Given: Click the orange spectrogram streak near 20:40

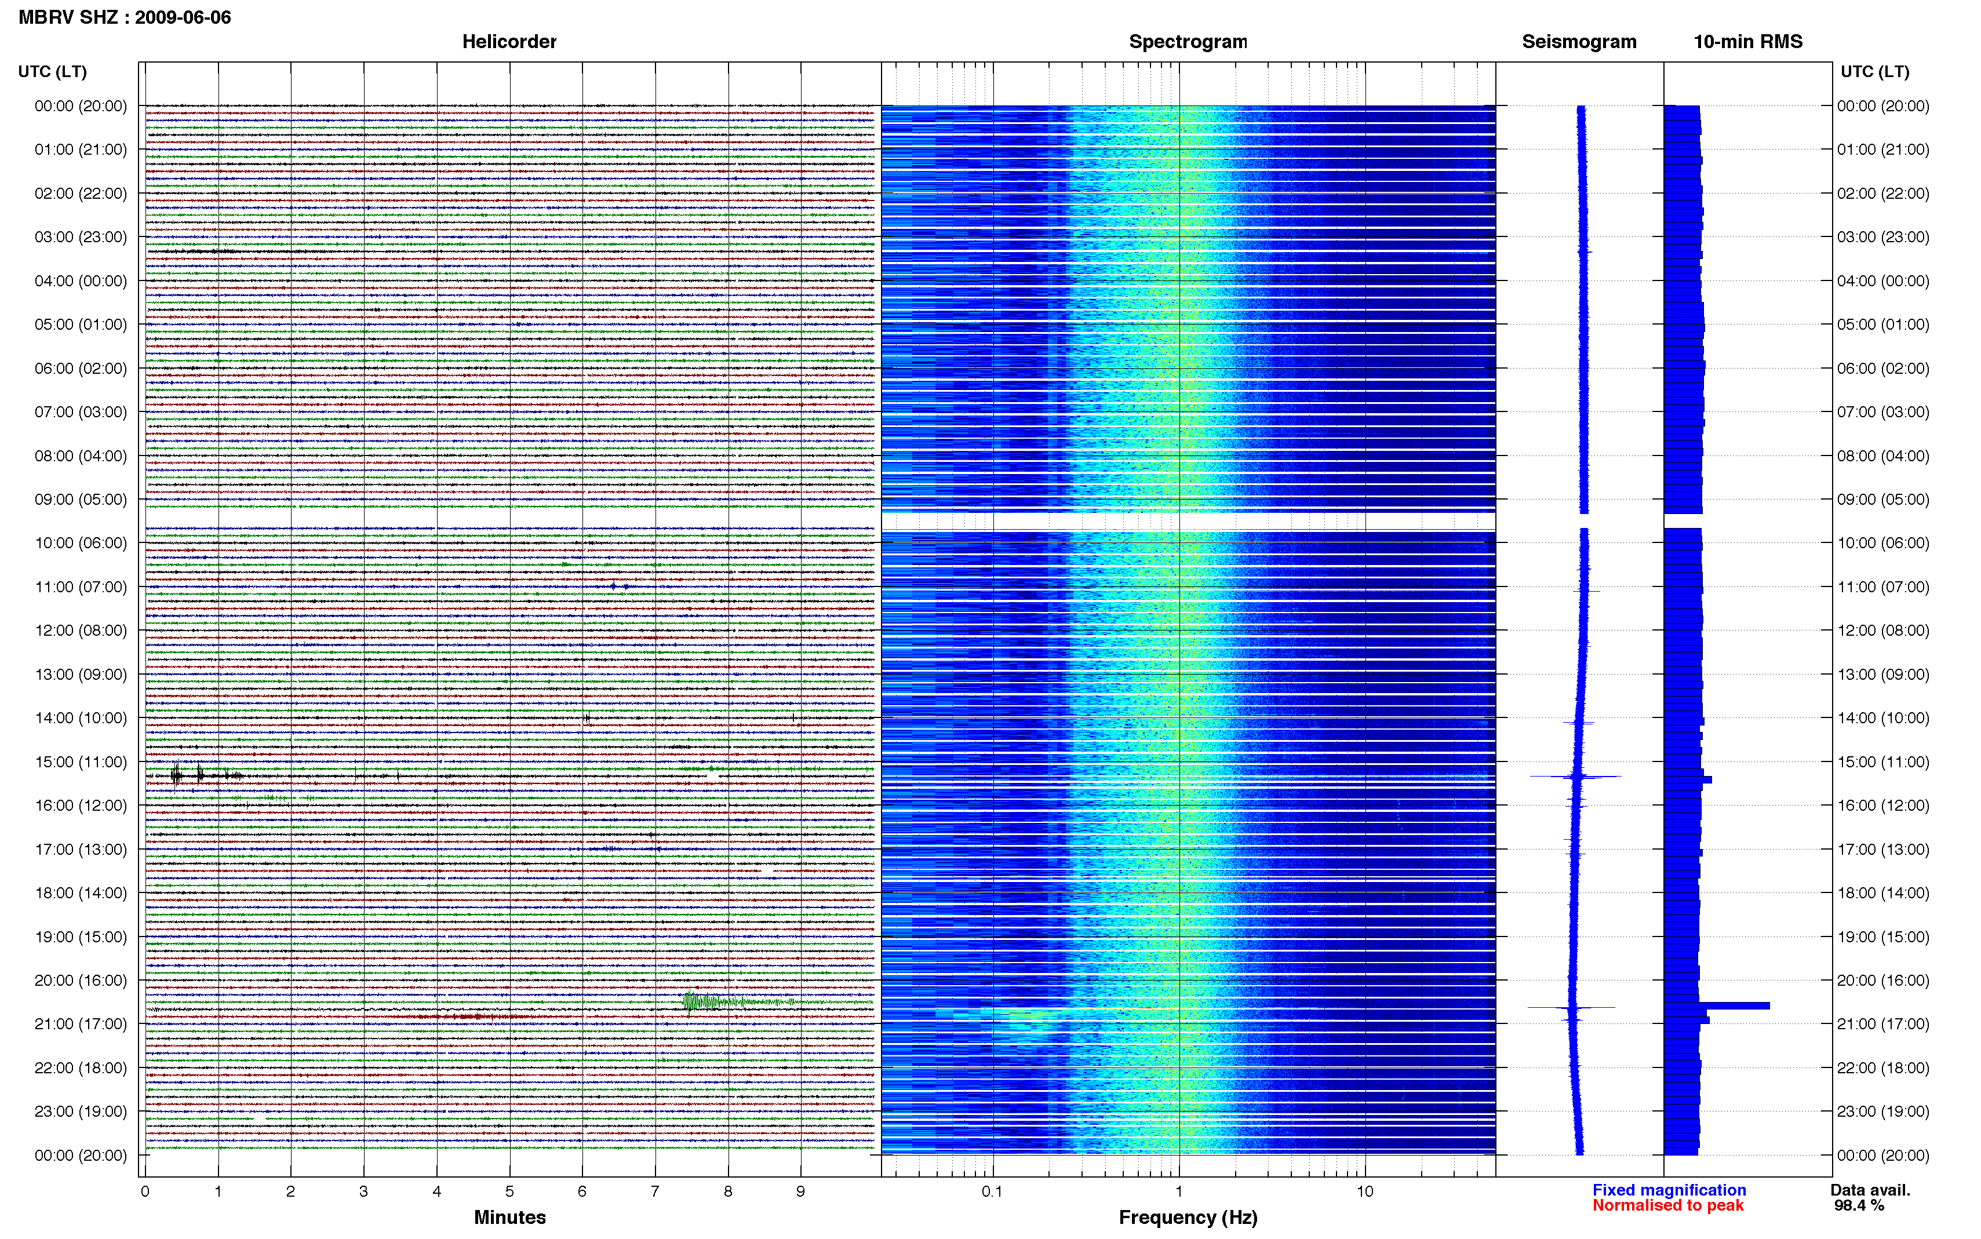Looking at the screenshot, I should pos(1135,1007).
